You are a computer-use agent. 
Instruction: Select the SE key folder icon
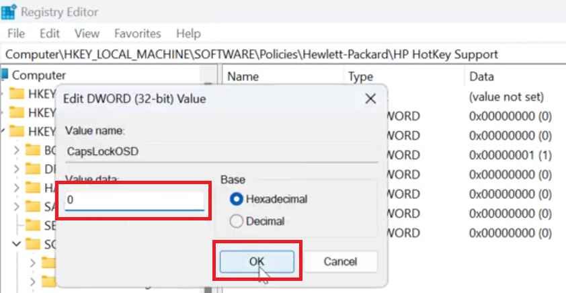[33, 225]
